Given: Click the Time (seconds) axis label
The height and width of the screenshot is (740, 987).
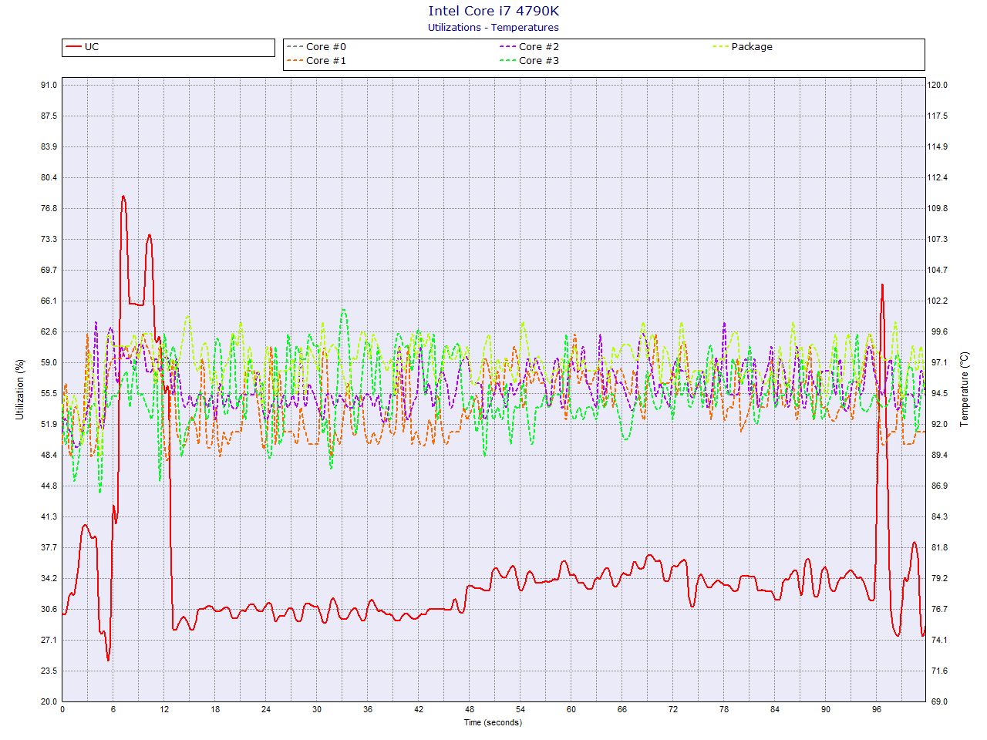Looking at the screenshot, I should pos(493,722).
